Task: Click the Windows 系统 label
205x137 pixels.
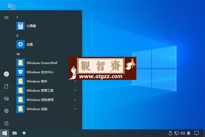Action: [37, 109]
